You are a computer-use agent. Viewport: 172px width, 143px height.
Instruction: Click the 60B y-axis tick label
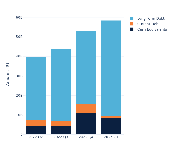coord(19,17)
